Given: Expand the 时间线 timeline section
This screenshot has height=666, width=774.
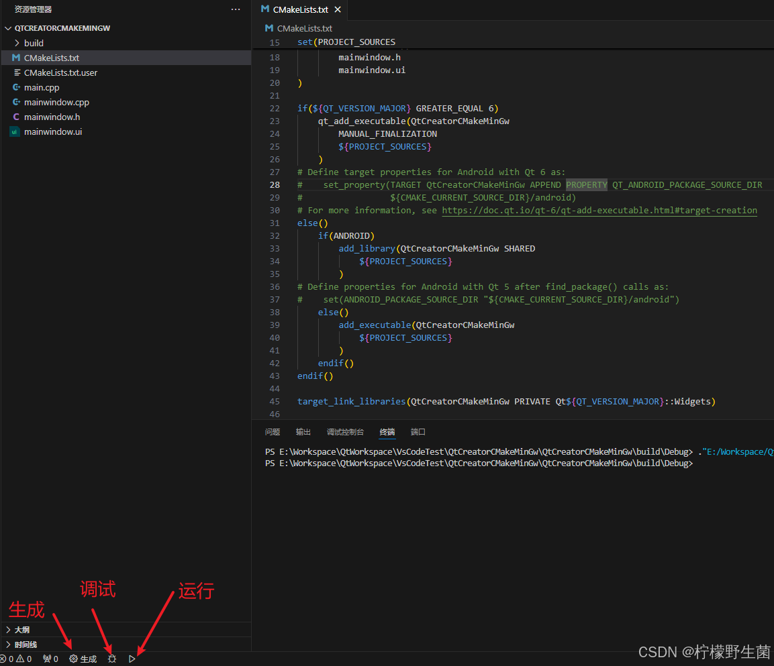Looking at the screenshot, I should (x=26, y=645).
